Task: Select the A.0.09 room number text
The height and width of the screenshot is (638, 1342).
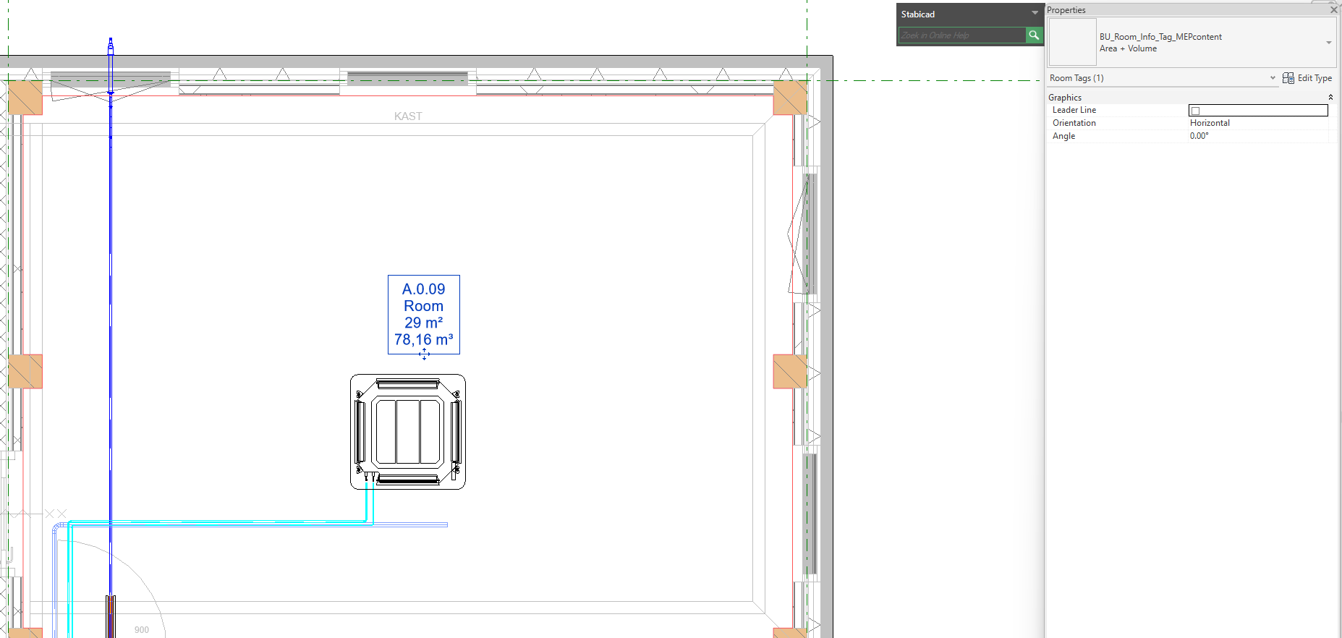Action: [424, 289]
